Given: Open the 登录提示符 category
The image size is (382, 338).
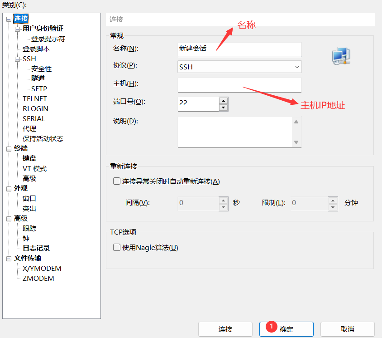Looking at the screenshot, I should (x=48, y=39).
